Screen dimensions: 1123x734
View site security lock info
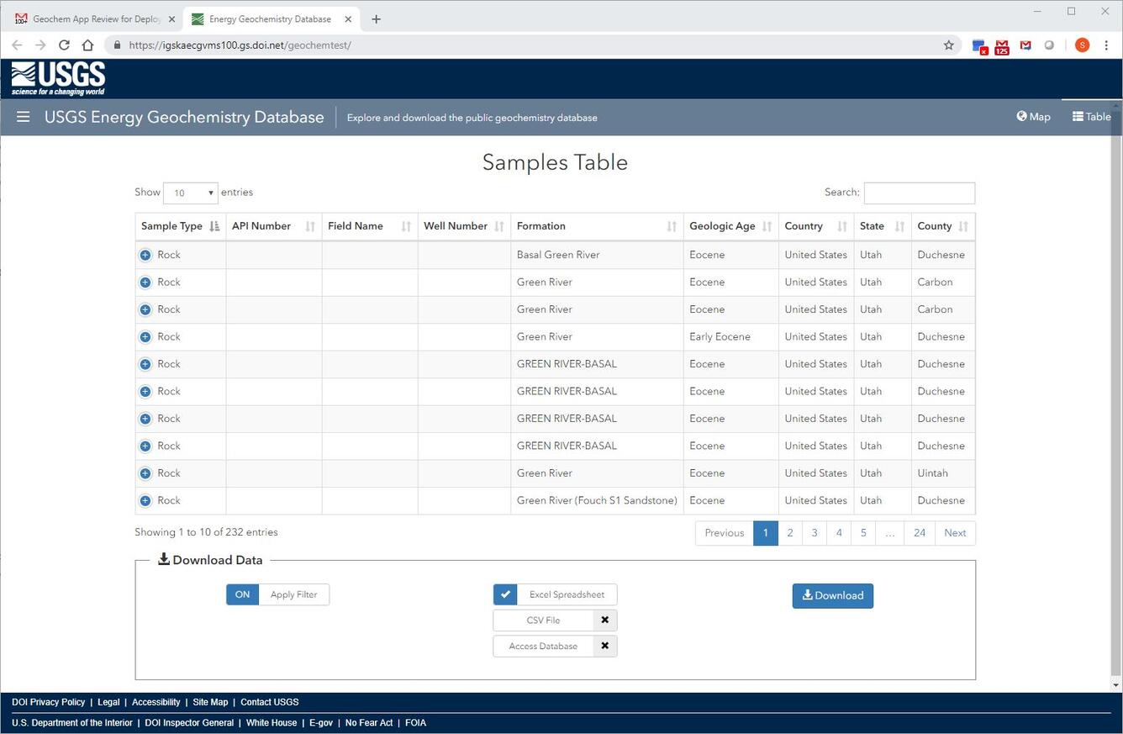pos(117,45)
